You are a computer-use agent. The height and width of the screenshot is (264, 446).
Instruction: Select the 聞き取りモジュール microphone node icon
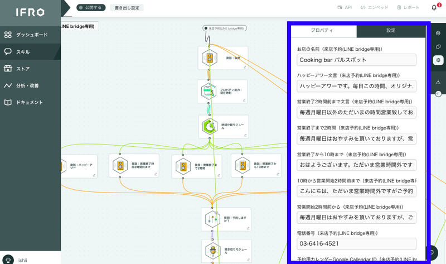point(213,251)
